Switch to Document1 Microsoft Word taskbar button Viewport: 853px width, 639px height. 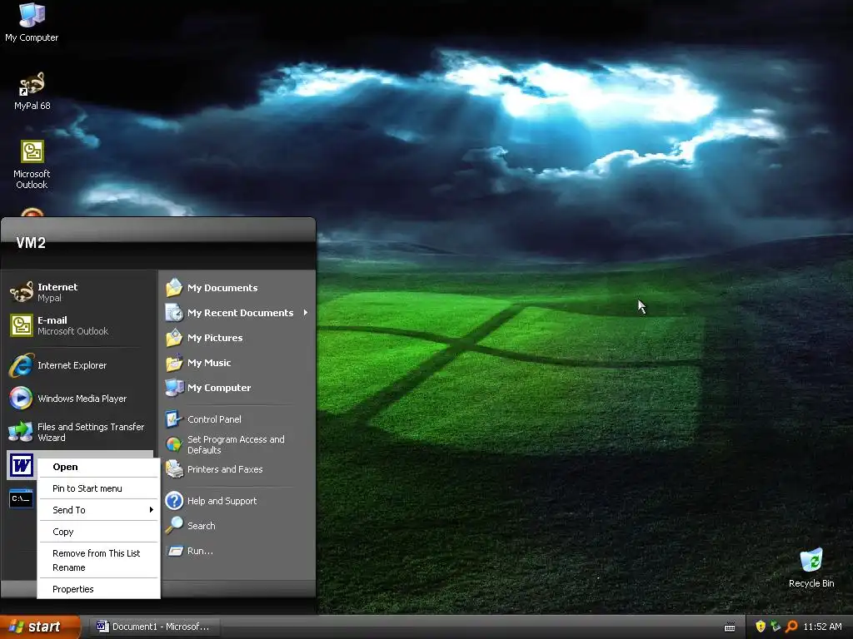(x=154, y=627)
